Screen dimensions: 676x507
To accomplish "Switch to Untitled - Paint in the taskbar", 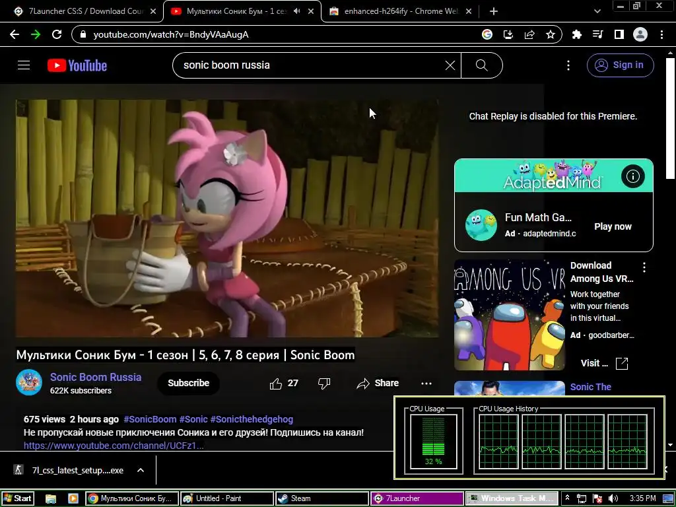I will coord(227,498).
